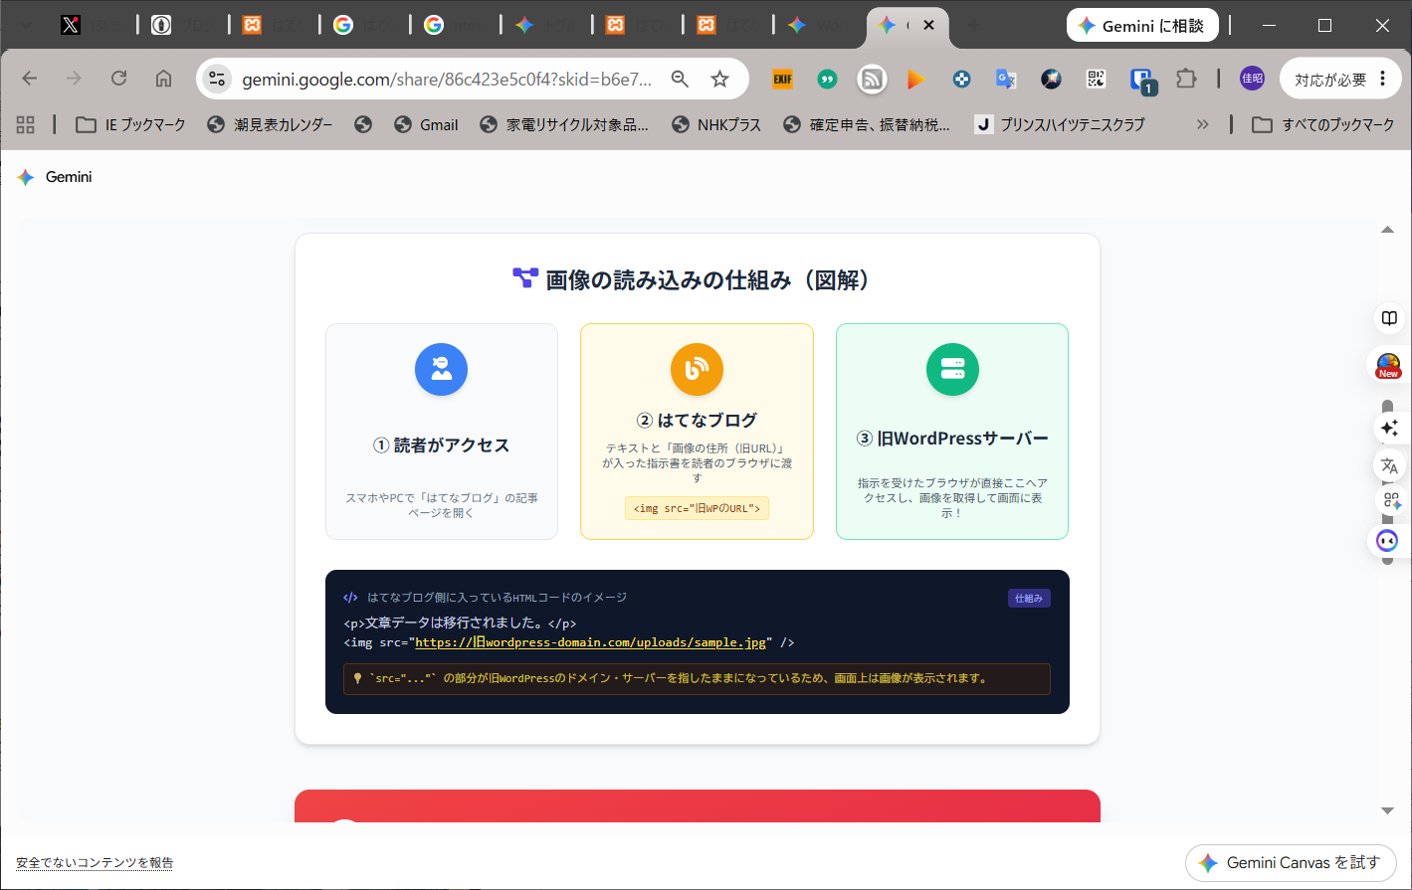The height and width of the screenshot is (890, 1412).
Task: Click the 安全でないコンテンツを報告 link
Action: (95, 863)
